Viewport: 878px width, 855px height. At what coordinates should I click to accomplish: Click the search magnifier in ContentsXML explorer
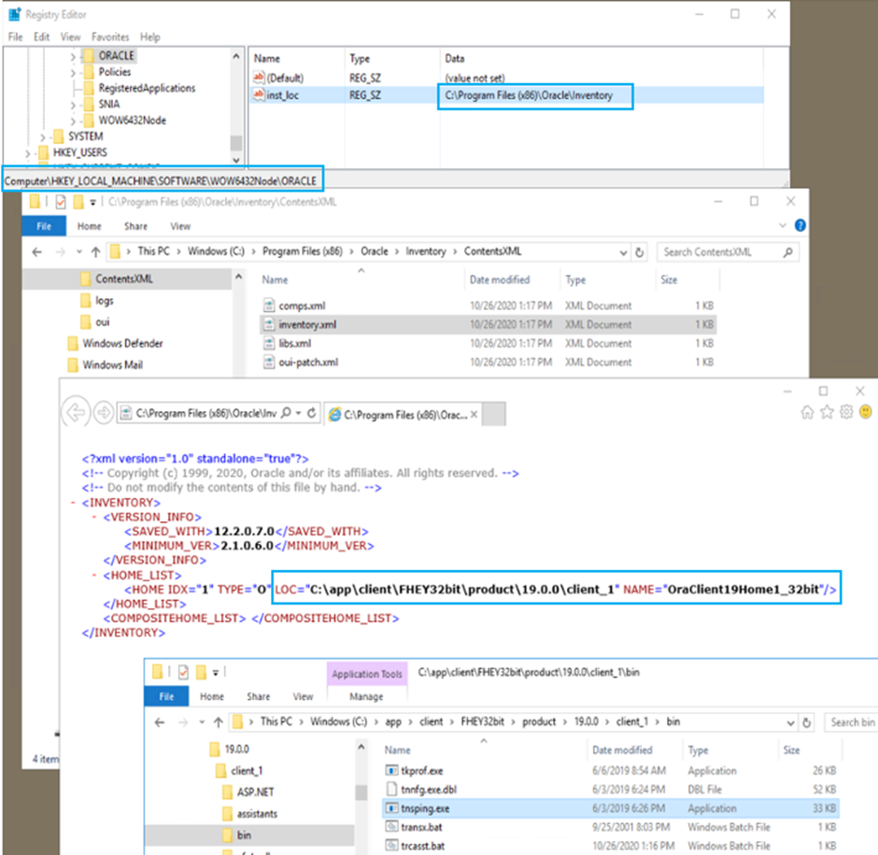[x=787, y=252]
